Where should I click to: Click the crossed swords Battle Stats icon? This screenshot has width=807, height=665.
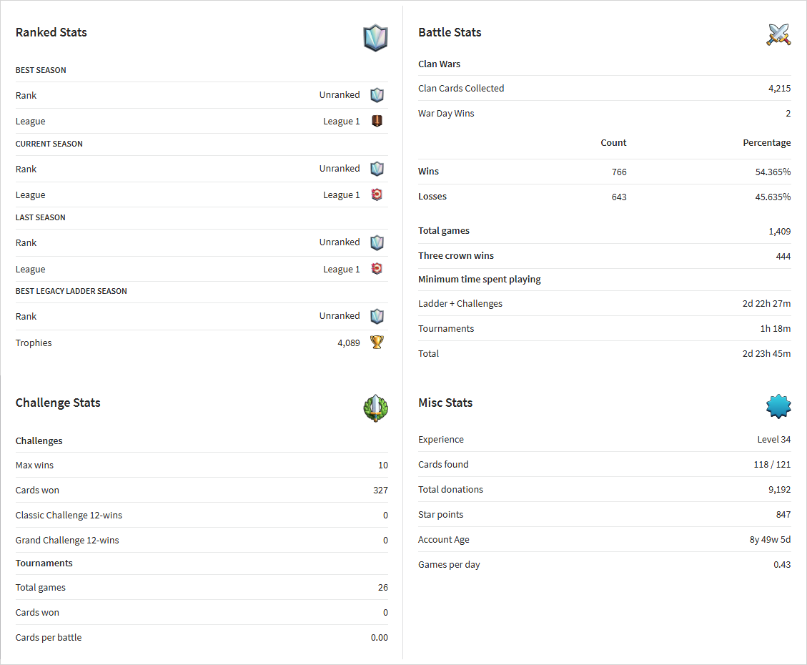coord(778,34)
